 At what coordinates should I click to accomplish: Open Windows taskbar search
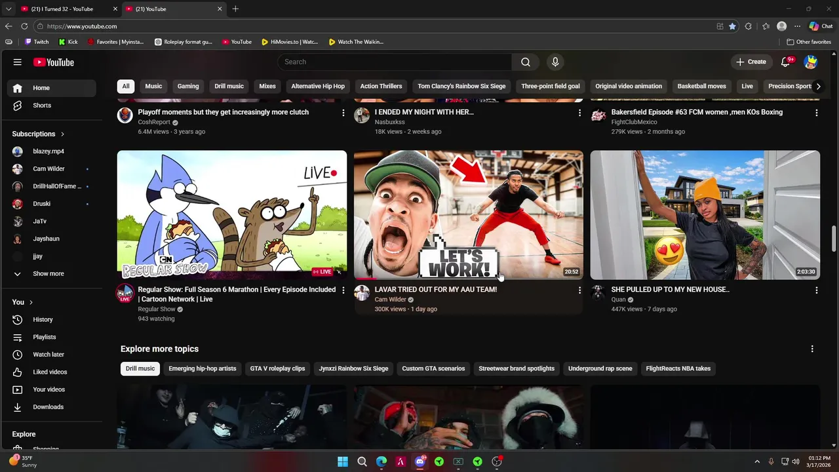click(362, 462)
